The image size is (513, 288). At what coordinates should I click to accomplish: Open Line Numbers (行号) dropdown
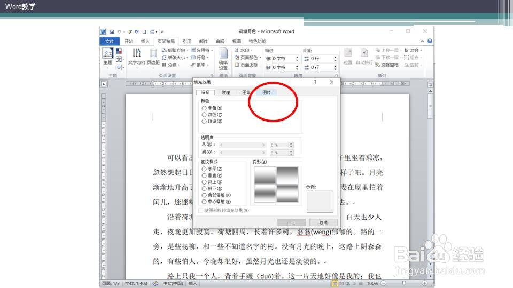point(199,58)
